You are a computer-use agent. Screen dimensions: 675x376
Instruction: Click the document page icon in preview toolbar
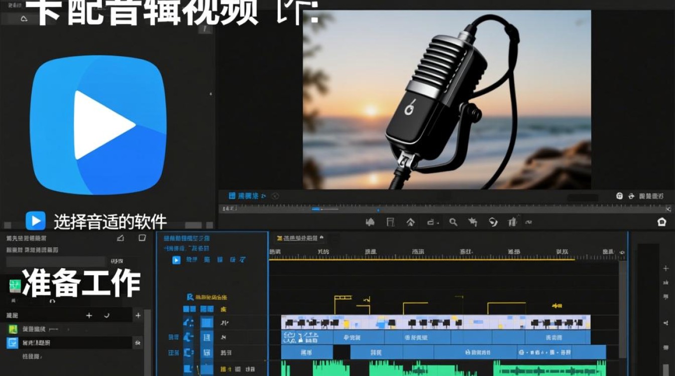tap(390, 222)
